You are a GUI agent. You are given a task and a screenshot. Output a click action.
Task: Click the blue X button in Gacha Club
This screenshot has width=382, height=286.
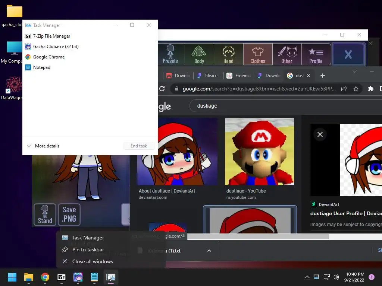(x=348, y=54)
